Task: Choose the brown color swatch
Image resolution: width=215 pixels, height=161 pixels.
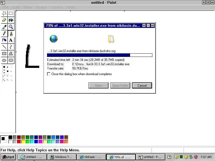Action: click(x=66, y=137)
